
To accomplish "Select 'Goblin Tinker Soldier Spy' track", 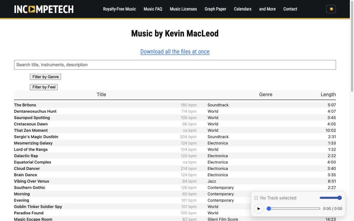I will 38,207.
